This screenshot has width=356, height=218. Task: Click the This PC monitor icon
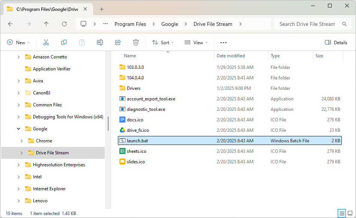pyautogui.click(x=83, y=24)
